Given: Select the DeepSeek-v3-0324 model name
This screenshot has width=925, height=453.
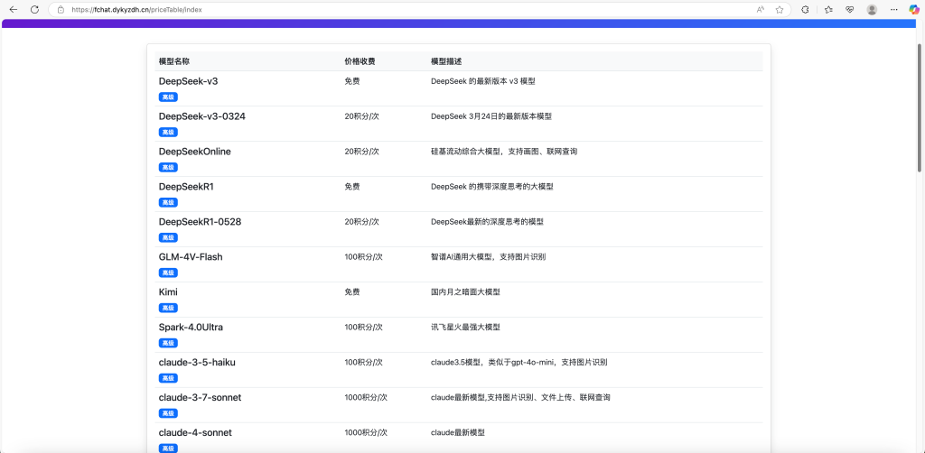Looking at the screenshot, I should [x=201, y=116].
